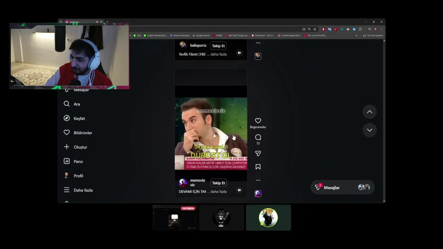Open new browser tab
443x249 pixels.
pyautogui.click(x=107, y=22)
